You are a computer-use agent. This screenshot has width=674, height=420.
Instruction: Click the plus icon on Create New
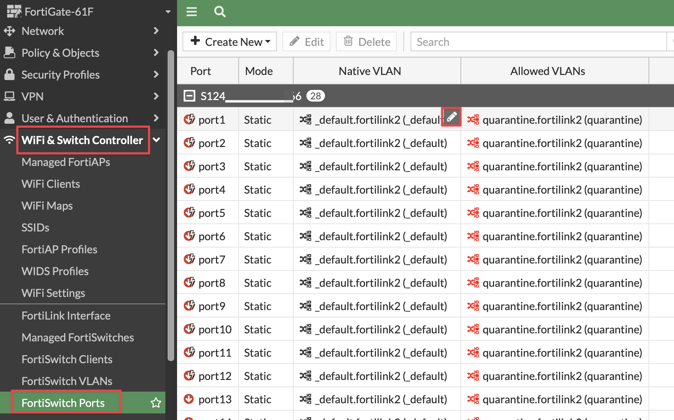point(195,41)
